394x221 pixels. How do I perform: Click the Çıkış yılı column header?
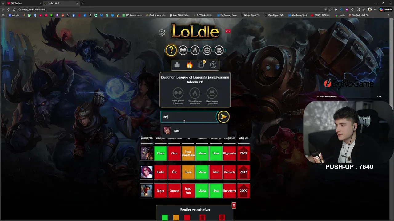pos(243,138)
